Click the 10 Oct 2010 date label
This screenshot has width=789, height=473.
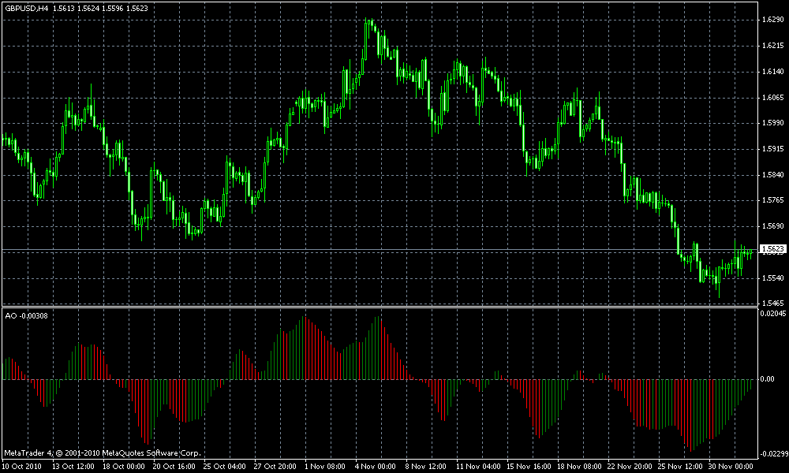pyautogui.click(x=21, y=467)
